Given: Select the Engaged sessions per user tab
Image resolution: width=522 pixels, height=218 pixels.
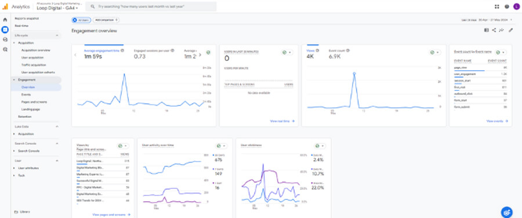Looking at the screenshot, I should pos(154,54).
